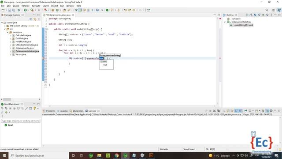Toggle Link with Editor in Package Explorer
Viewport: 282px width, 159px height.
tap(35, 19)
